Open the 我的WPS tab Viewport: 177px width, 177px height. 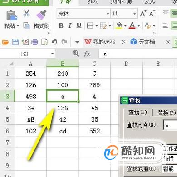100,42
